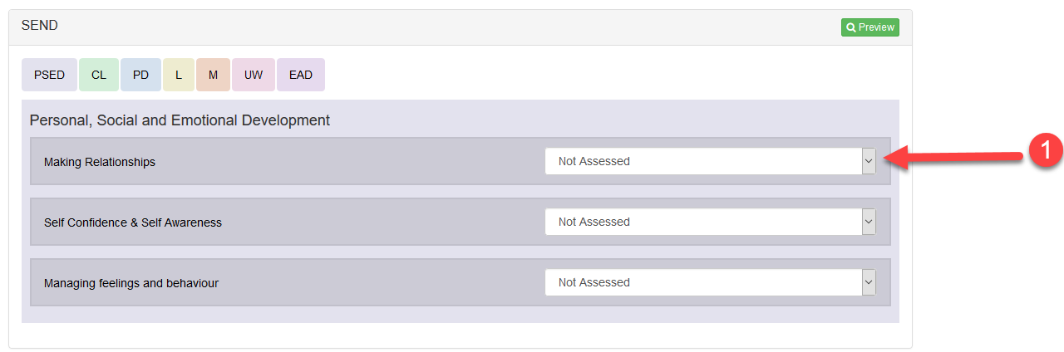Switch to the PSED tab
The image size is (1064, 352).
(49, 75)
